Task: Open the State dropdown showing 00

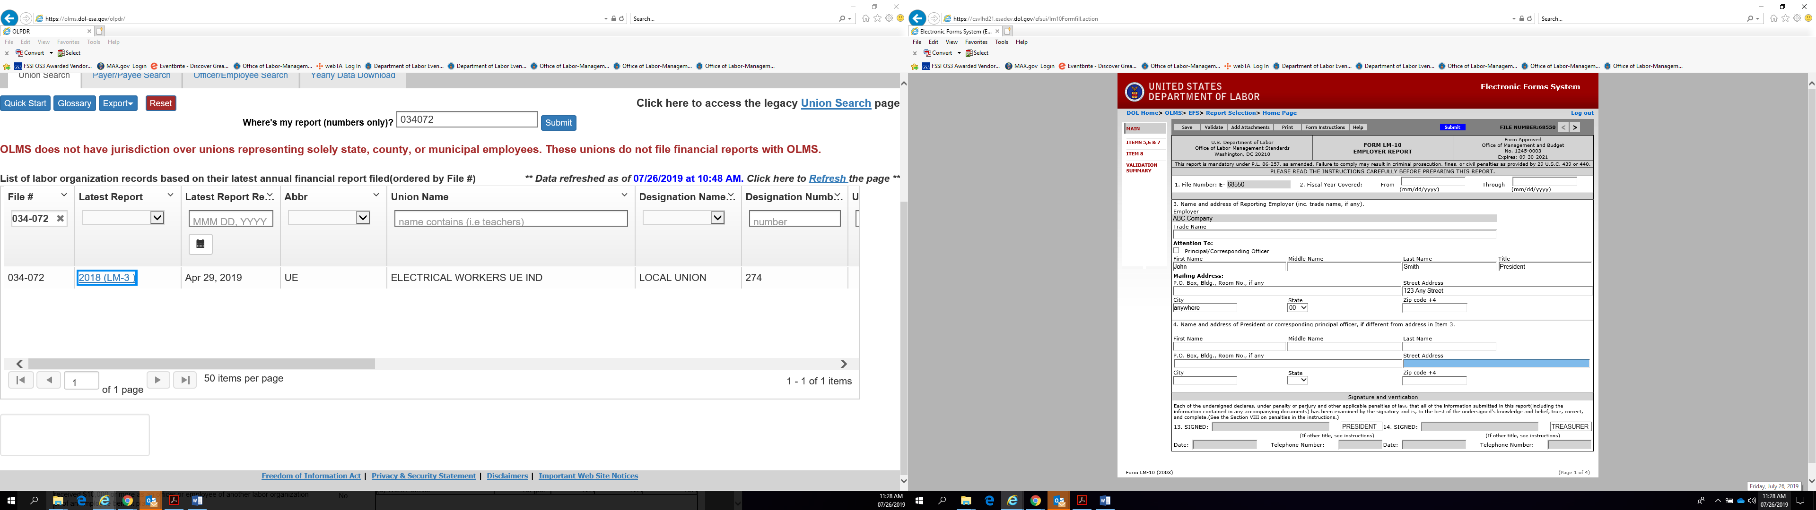Action: coord(1297,308)
